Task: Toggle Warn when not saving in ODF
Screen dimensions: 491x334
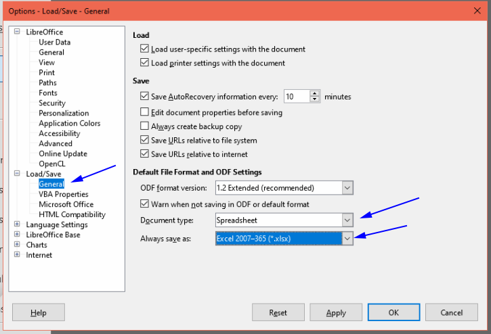Action: point(144,204)
